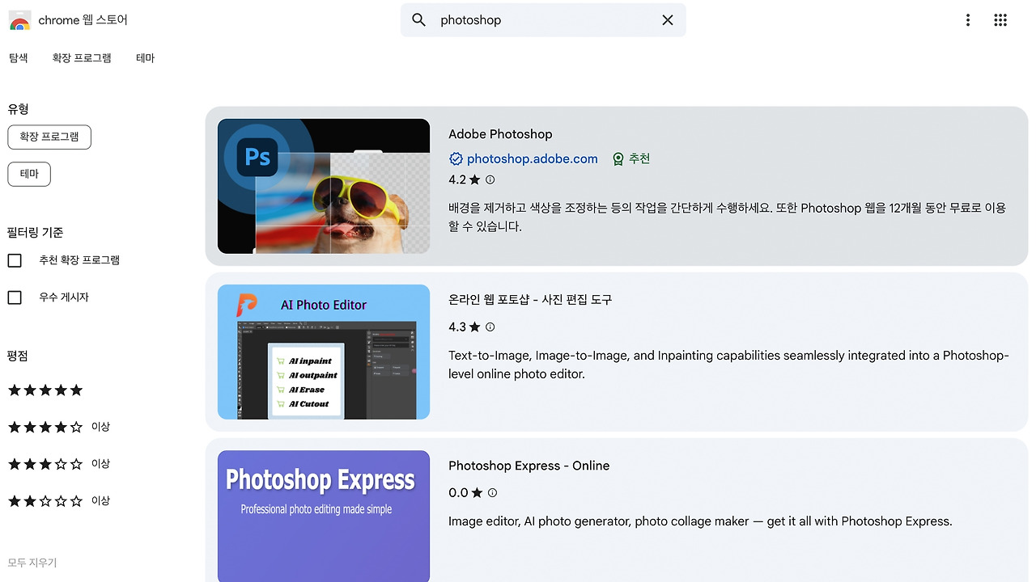Check the 우수 게시자 filter
The height and width of the screenshot is (582, 1036).
pyautogui.click(x=14, y=297)
